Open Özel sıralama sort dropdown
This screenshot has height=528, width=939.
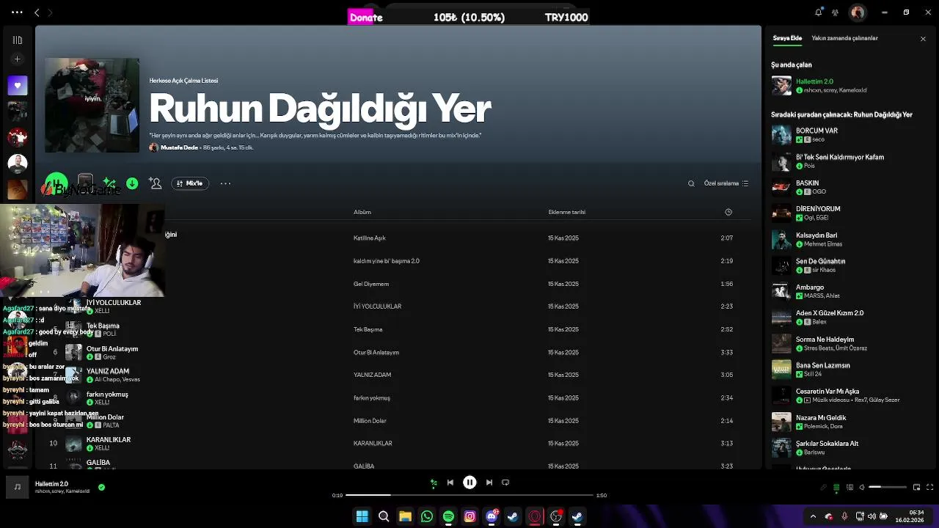pos(726,183)
